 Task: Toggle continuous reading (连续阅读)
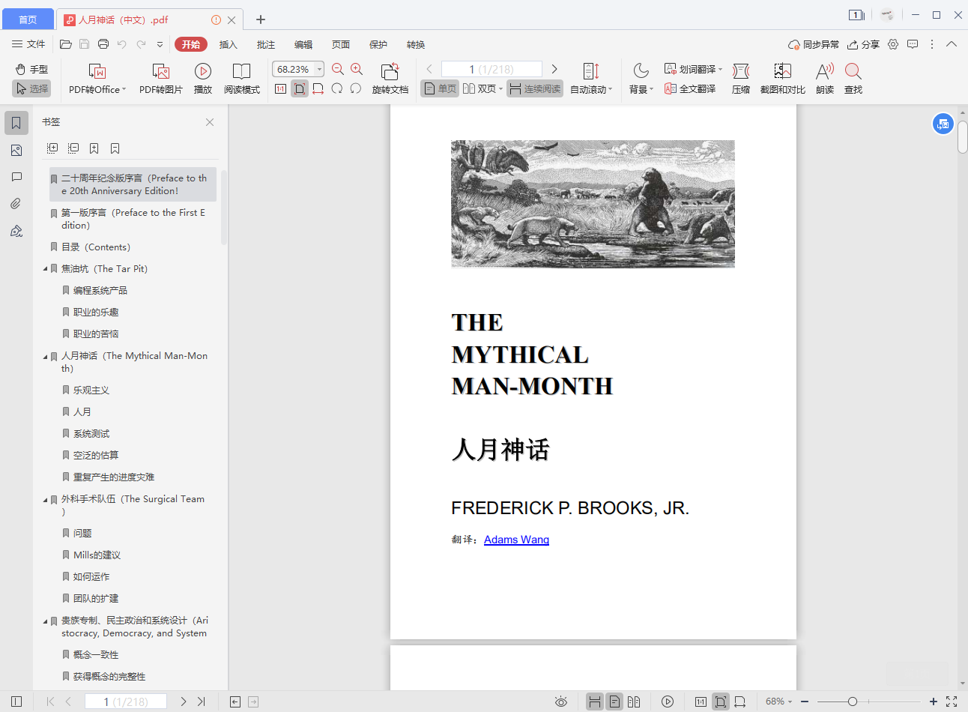pyautogui.click(x=535, y=88)
